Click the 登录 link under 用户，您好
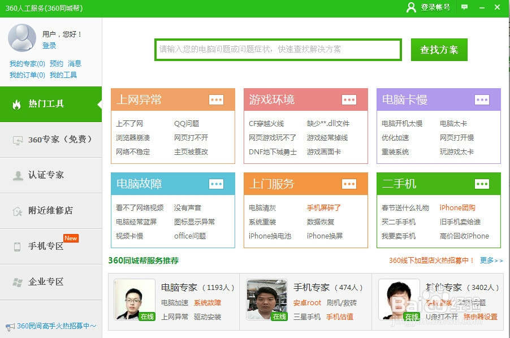 tap(49, 46)
